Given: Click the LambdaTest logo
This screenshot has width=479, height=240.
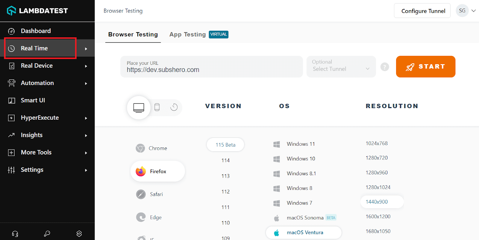Looking at the screenshot, I should [37, 11].
